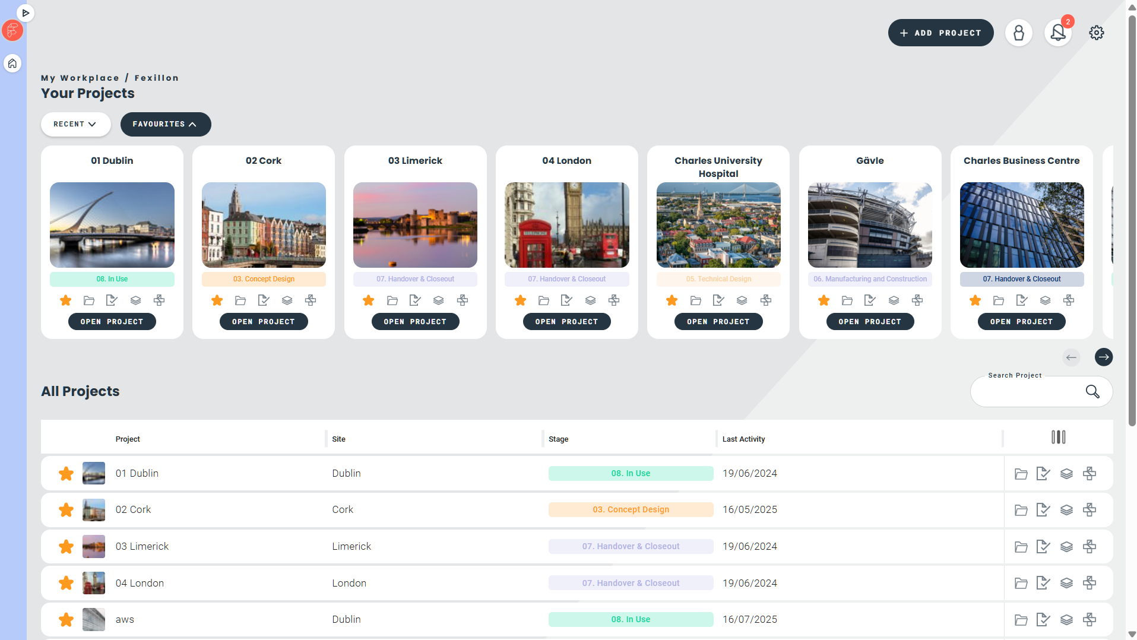Go to Home via sidebar house icon

12,63
